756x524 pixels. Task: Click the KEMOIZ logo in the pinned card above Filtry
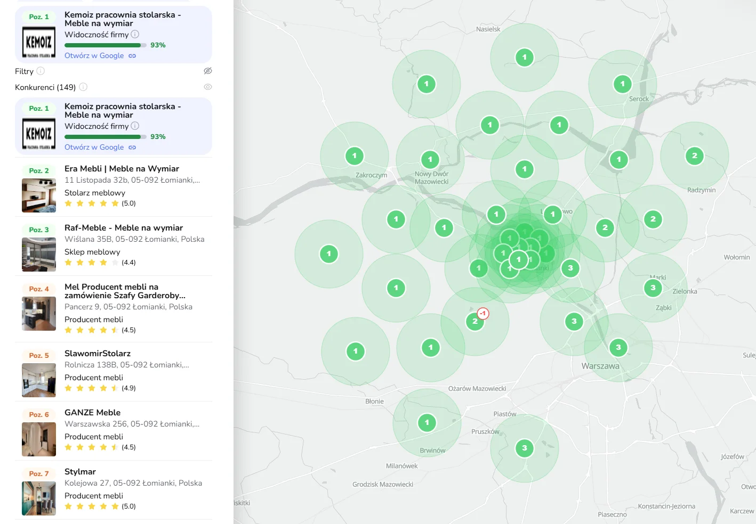point(39,42)
